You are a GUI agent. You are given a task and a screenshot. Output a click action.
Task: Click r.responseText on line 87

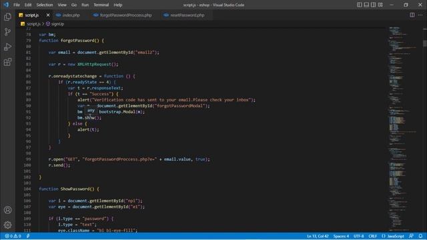105,88
